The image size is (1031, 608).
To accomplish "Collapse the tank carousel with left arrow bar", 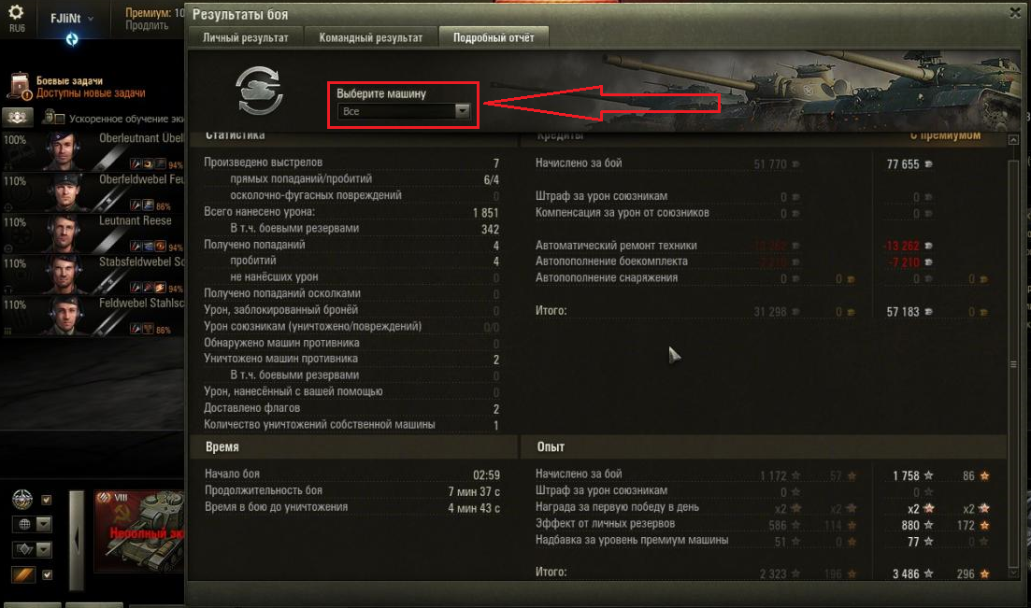I will click(x=77, y=540).
